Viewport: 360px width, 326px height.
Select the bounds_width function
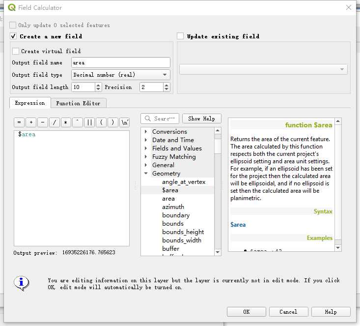click(182, 240)
